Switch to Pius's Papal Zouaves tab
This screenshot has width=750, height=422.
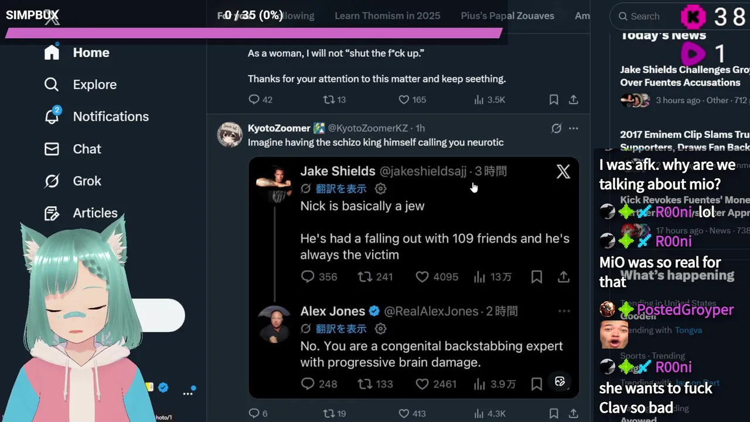tap(507, 16)
